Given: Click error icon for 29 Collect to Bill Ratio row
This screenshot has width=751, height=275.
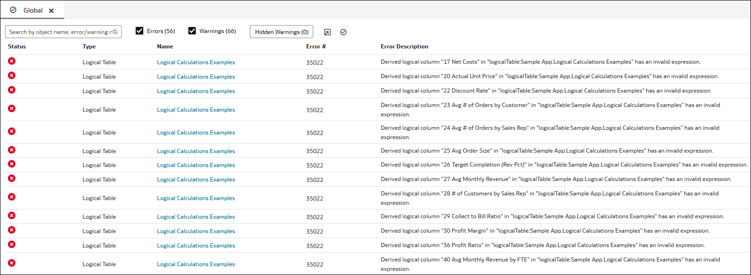Looking at the screenshot, I should [x=12, y=215].
